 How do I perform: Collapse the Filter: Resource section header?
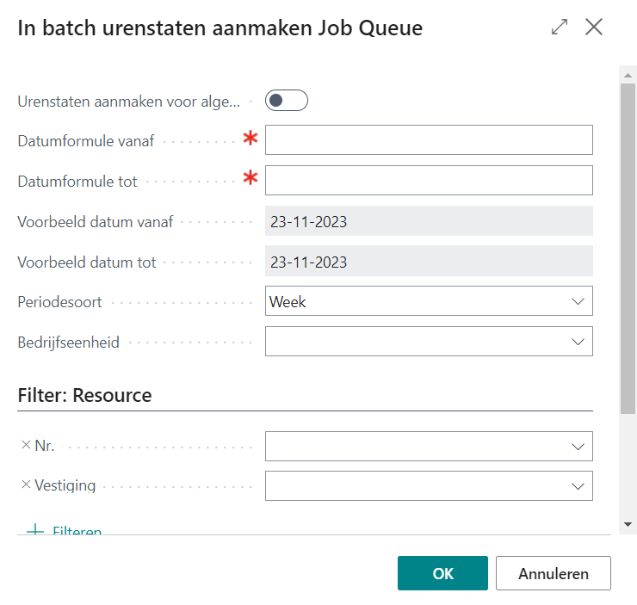pos(84,396)
